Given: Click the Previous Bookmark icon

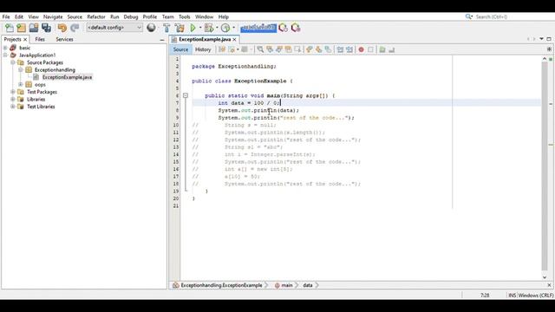Looking at the screenshot, I should 309,49.
